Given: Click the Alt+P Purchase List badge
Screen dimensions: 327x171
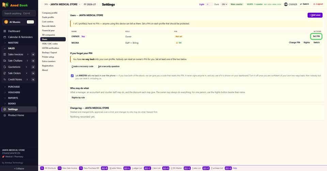Looking at the screenshot, I should tap(206, 168).
